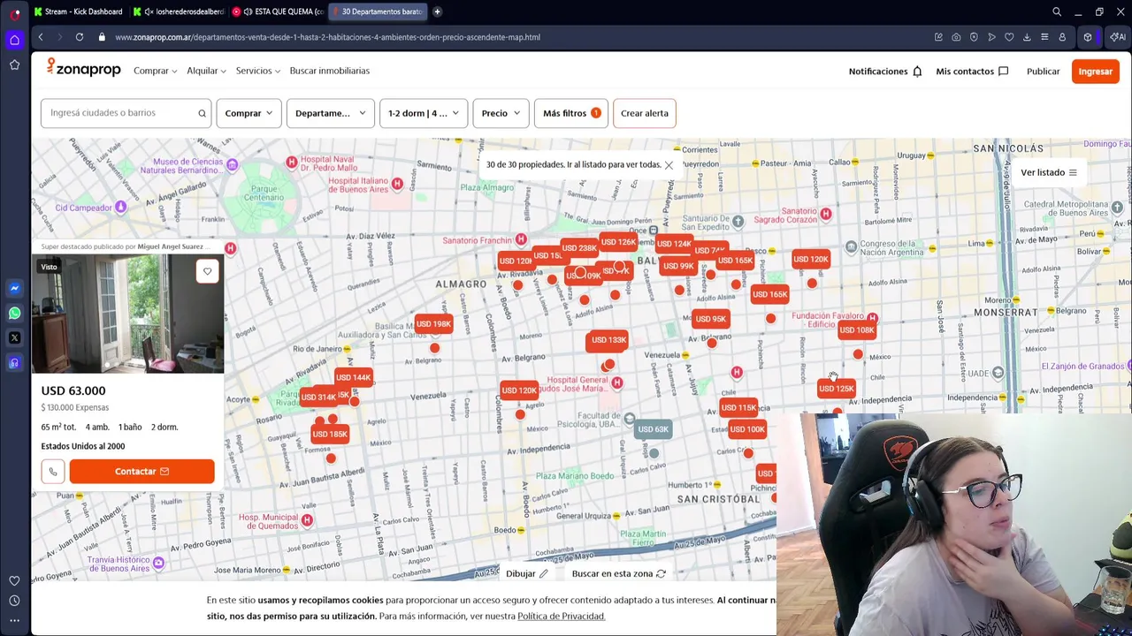Select the USD 100K map marker
The width and height of the screenshot is (1132, 636).
[x=747, y=430]
